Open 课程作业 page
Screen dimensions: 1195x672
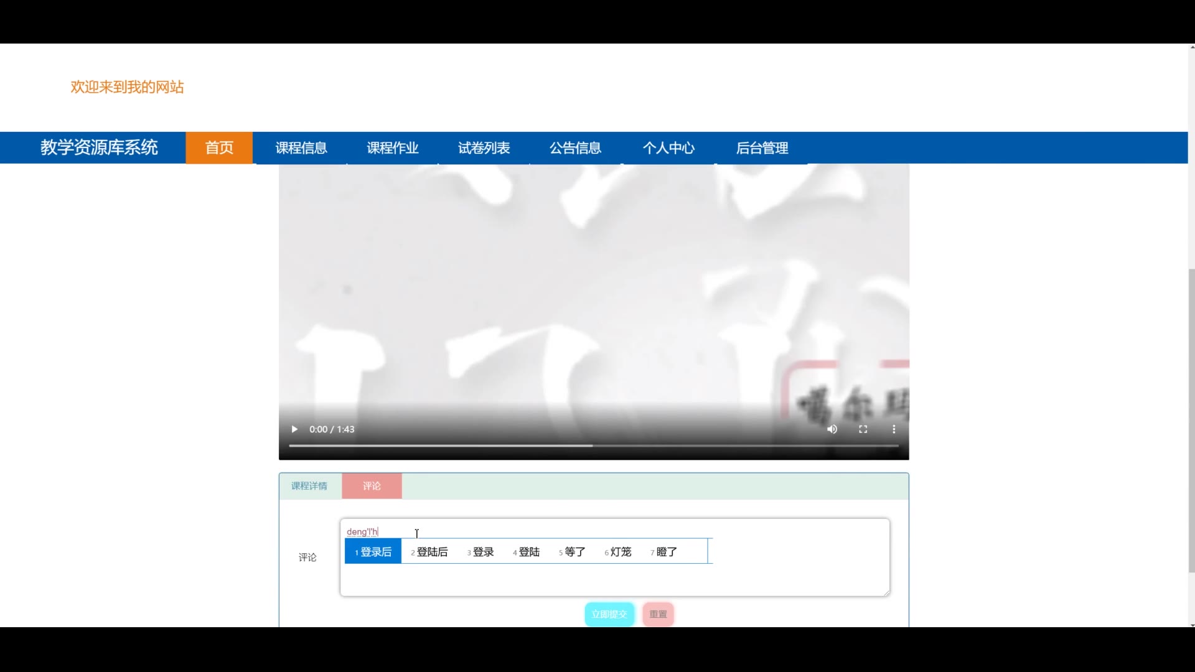[393, 148]
